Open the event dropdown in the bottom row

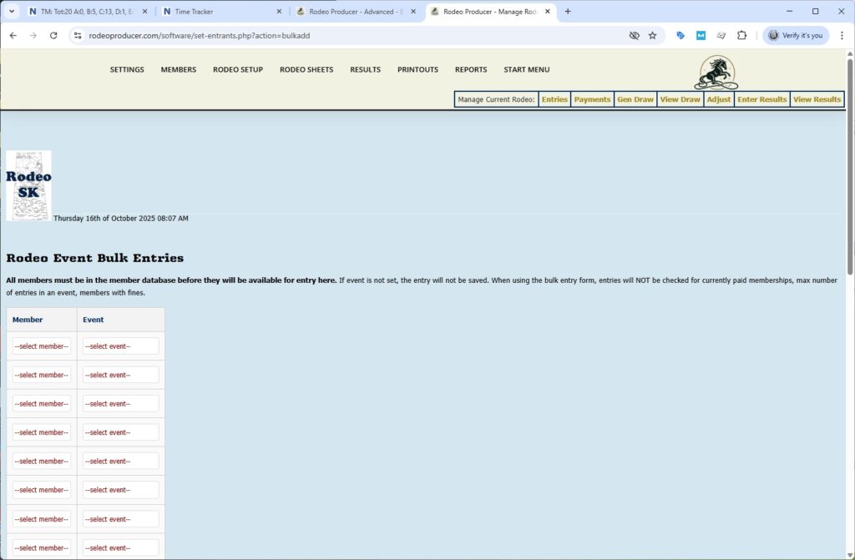click(x=120, y=547)
